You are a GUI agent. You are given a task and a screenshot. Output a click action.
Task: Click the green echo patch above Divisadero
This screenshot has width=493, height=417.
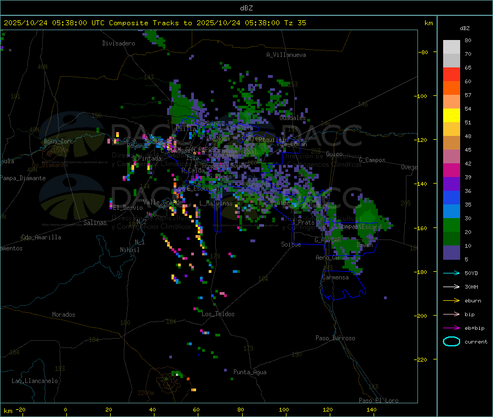[x=154, y=38]
